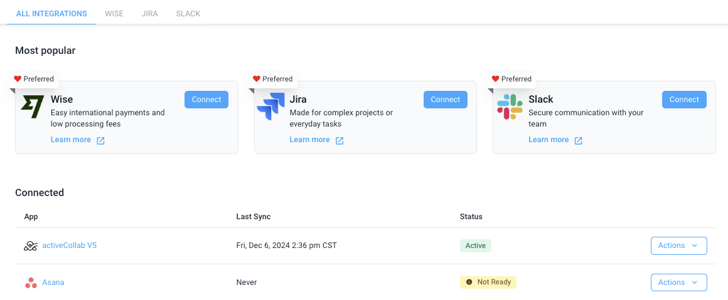Open Learn more link for Jira

coord(309,140)
